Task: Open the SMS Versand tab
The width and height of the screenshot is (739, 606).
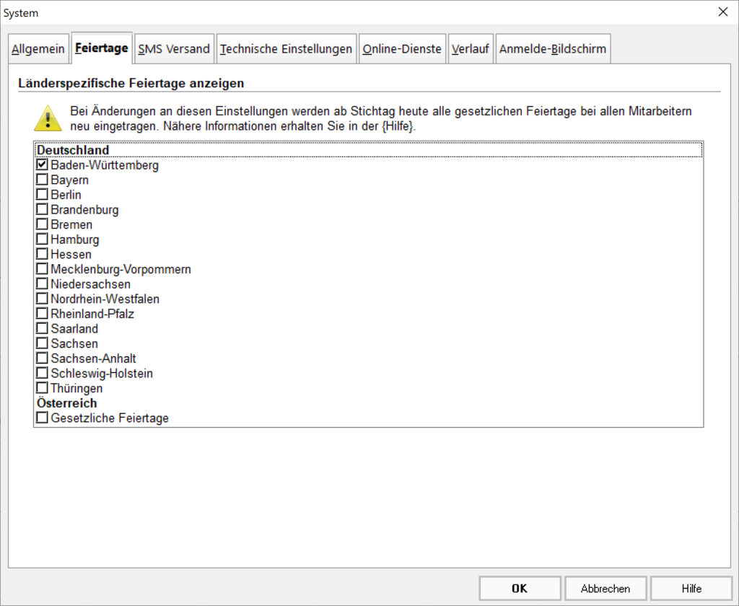Action: 174,49
